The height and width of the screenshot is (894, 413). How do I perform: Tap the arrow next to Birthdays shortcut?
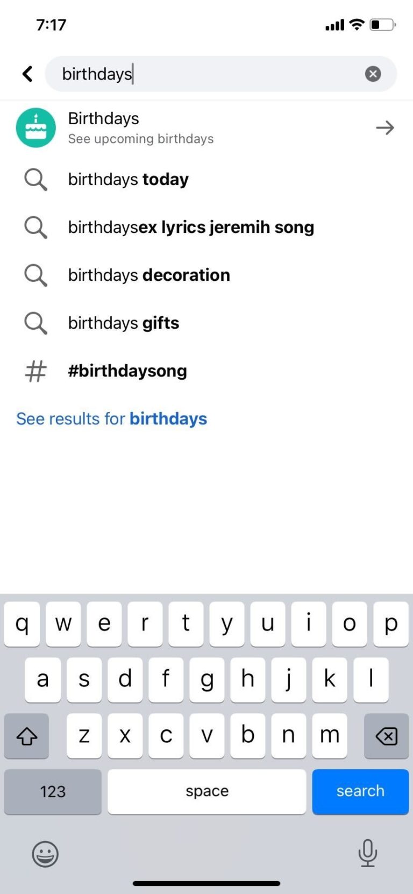point(384,127)
